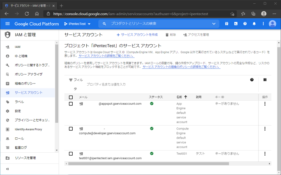Click the IAM add-person icon in sidebar
Screen dimensions: 281x175
[x=7, y=47]
